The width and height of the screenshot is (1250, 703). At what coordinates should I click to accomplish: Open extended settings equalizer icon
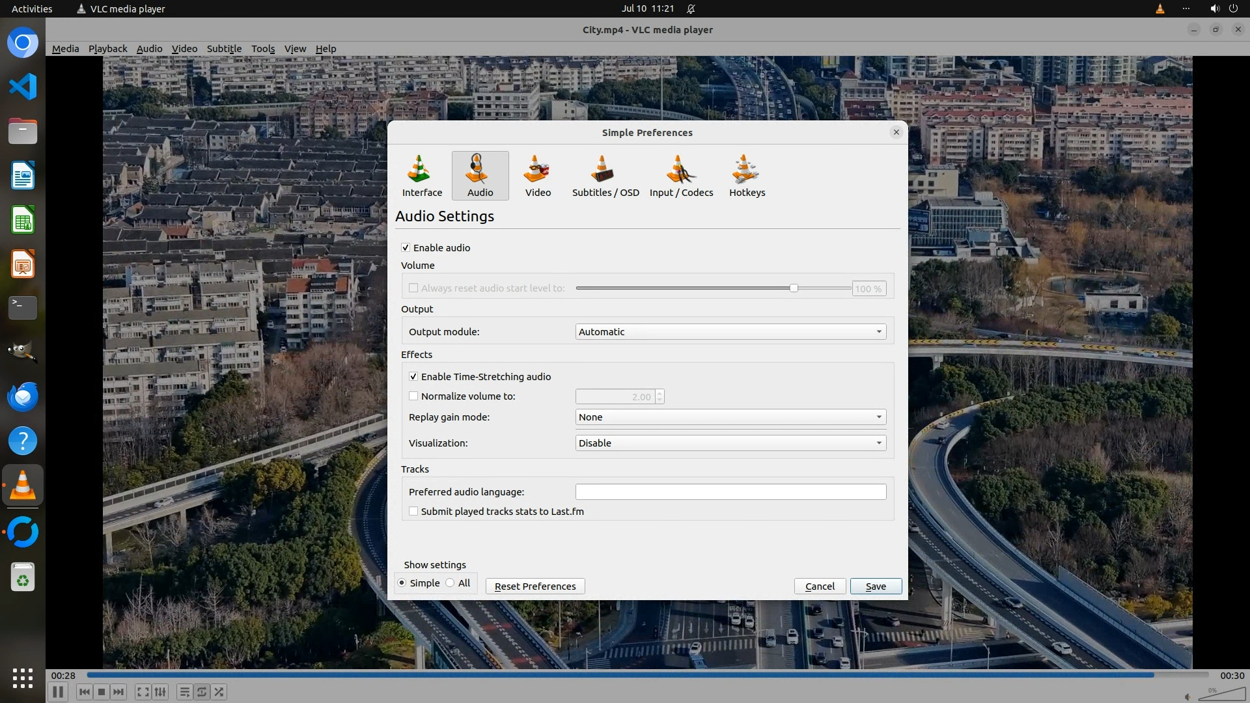(161, 692)
